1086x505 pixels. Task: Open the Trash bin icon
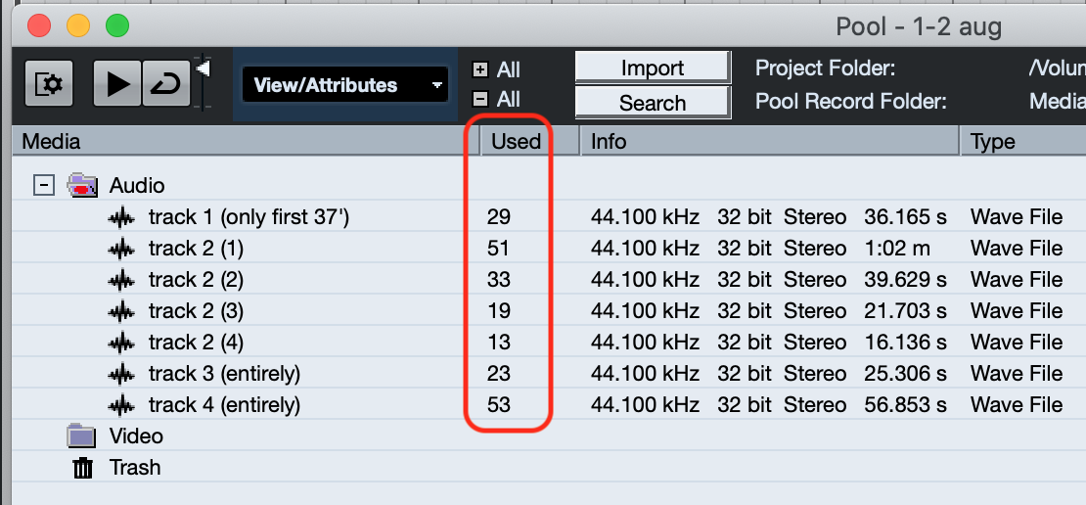(83, 468)
